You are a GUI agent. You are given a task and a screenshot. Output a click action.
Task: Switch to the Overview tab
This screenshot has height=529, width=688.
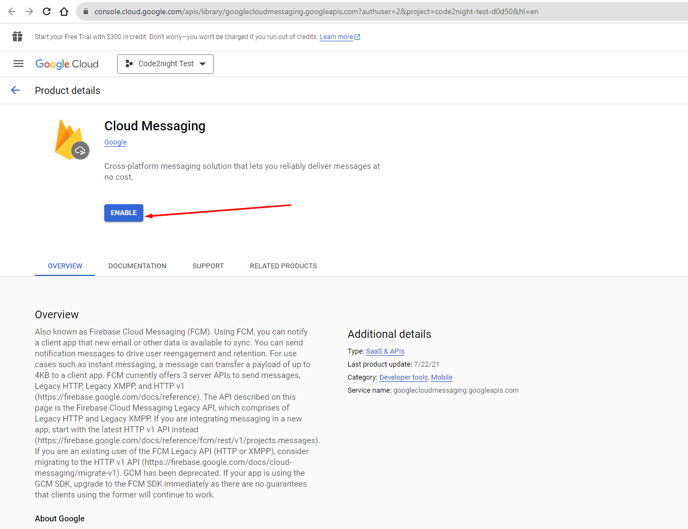click(x=65, y=266)
